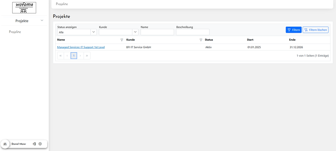This screenshot has width=336, height=151.
Task: Go to the last page of results
Action: coord(87,55)
